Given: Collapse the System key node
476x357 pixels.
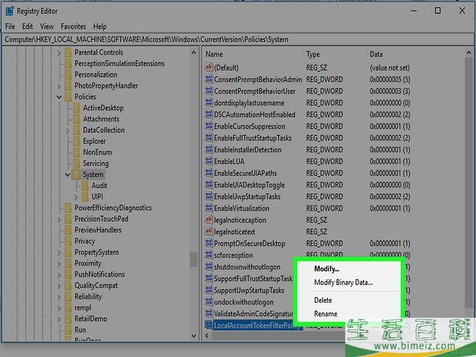Looking at the screenshot, I should [x=68, y=175].
